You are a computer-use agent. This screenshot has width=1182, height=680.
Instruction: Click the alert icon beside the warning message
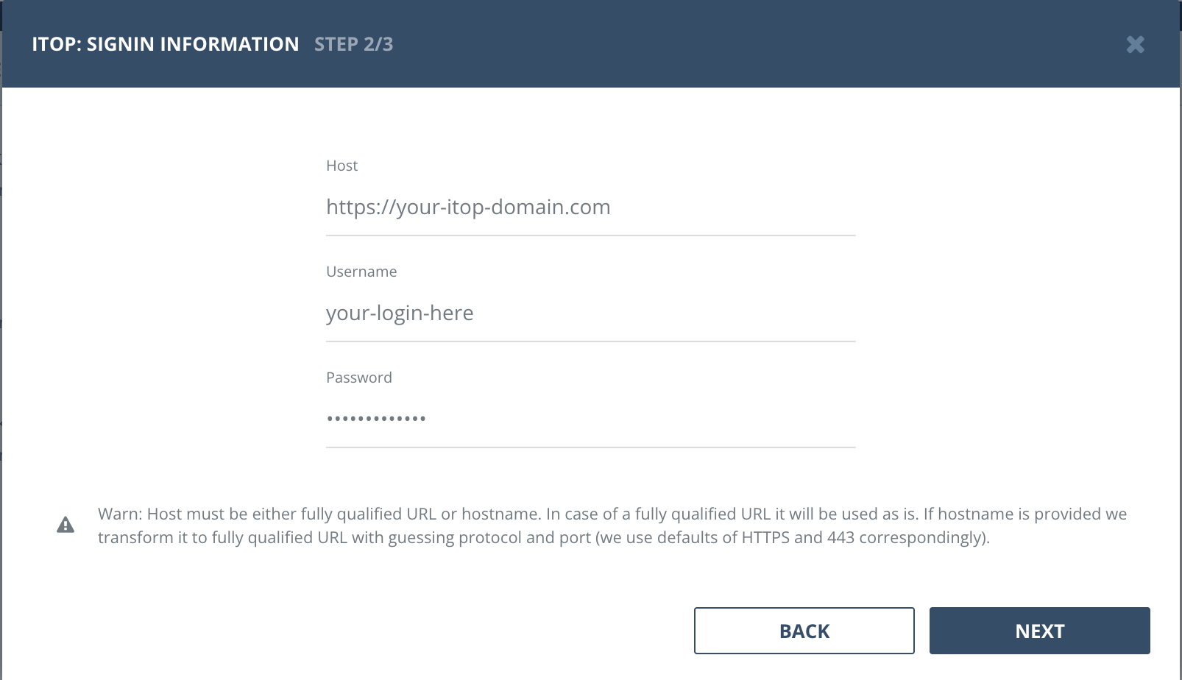point(66,524)
